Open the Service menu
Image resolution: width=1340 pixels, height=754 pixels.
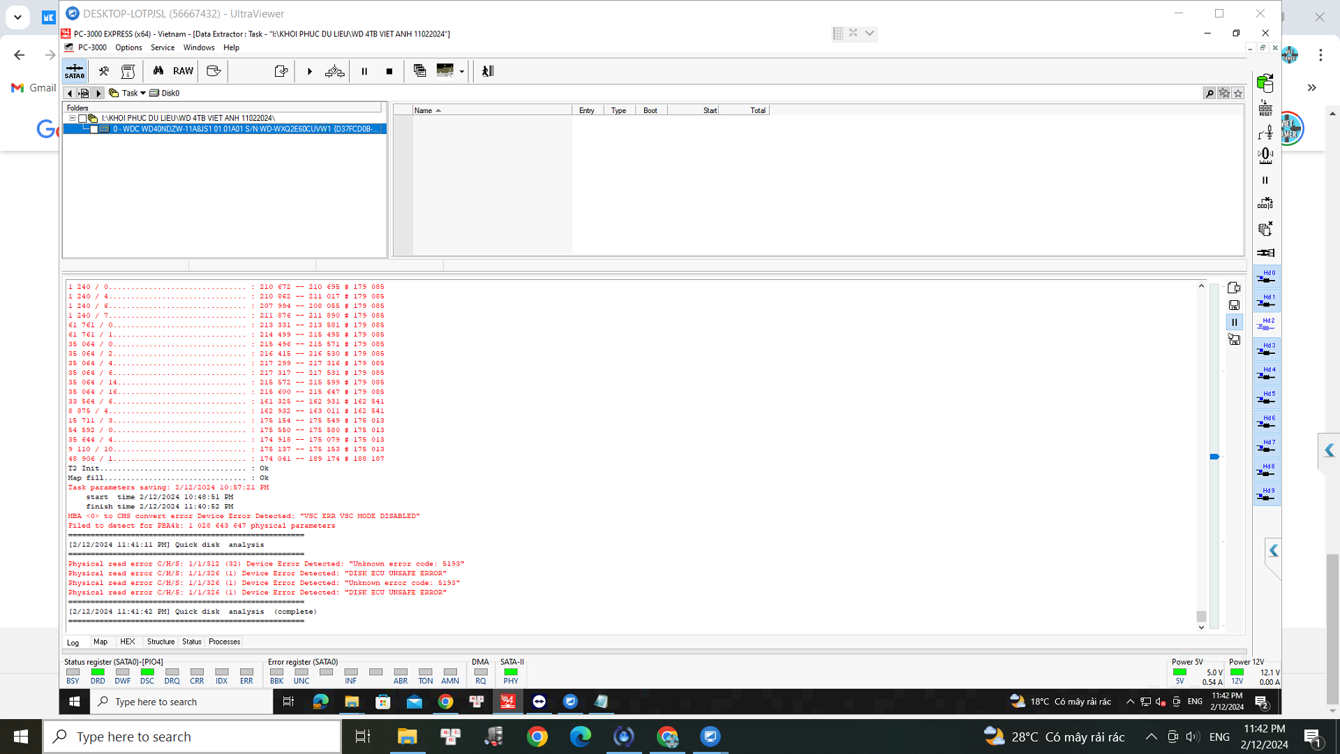pyautogui.click(x=163, y=47)
